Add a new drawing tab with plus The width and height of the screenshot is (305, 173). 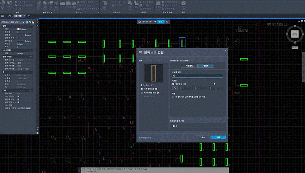click(29, 16)
